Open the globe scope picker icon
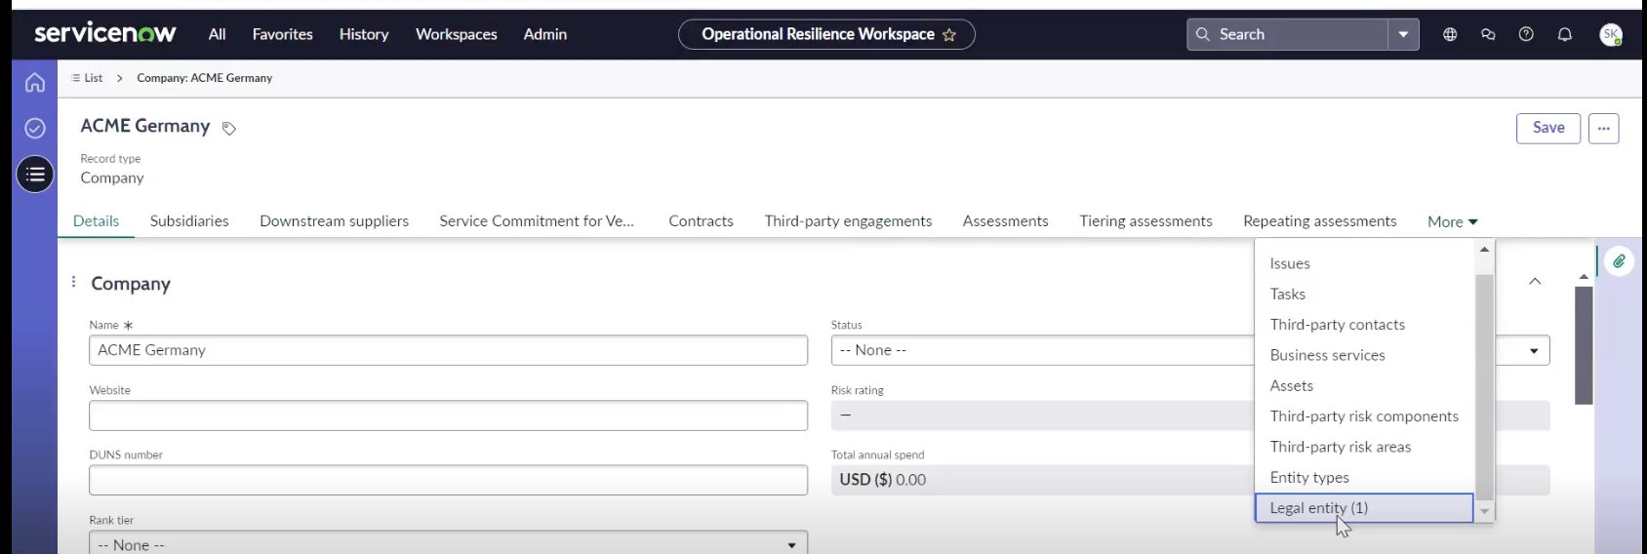 tap(1450, 34)
